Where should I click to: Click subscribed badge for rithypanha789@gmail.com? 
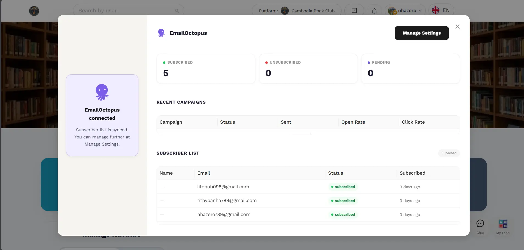[x=343, y=201]
